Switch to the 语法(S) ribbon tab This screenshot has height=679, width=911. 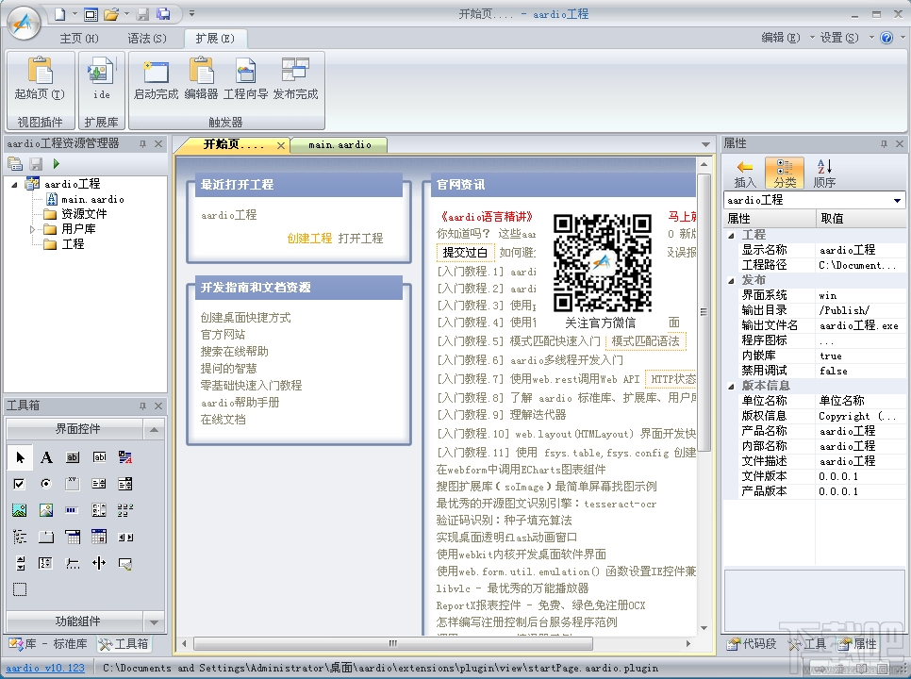[147, 39]
